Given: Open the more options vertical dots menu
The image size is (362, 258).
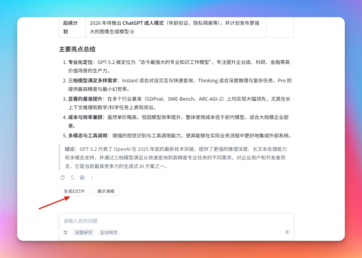Looking at the screenshot, I should pyautogui.click(x=92, y=178).
